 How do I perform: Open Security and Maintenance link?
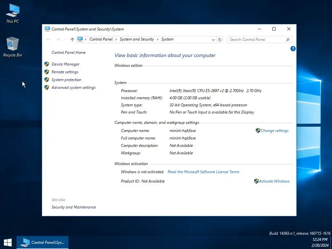pos(74,207)
